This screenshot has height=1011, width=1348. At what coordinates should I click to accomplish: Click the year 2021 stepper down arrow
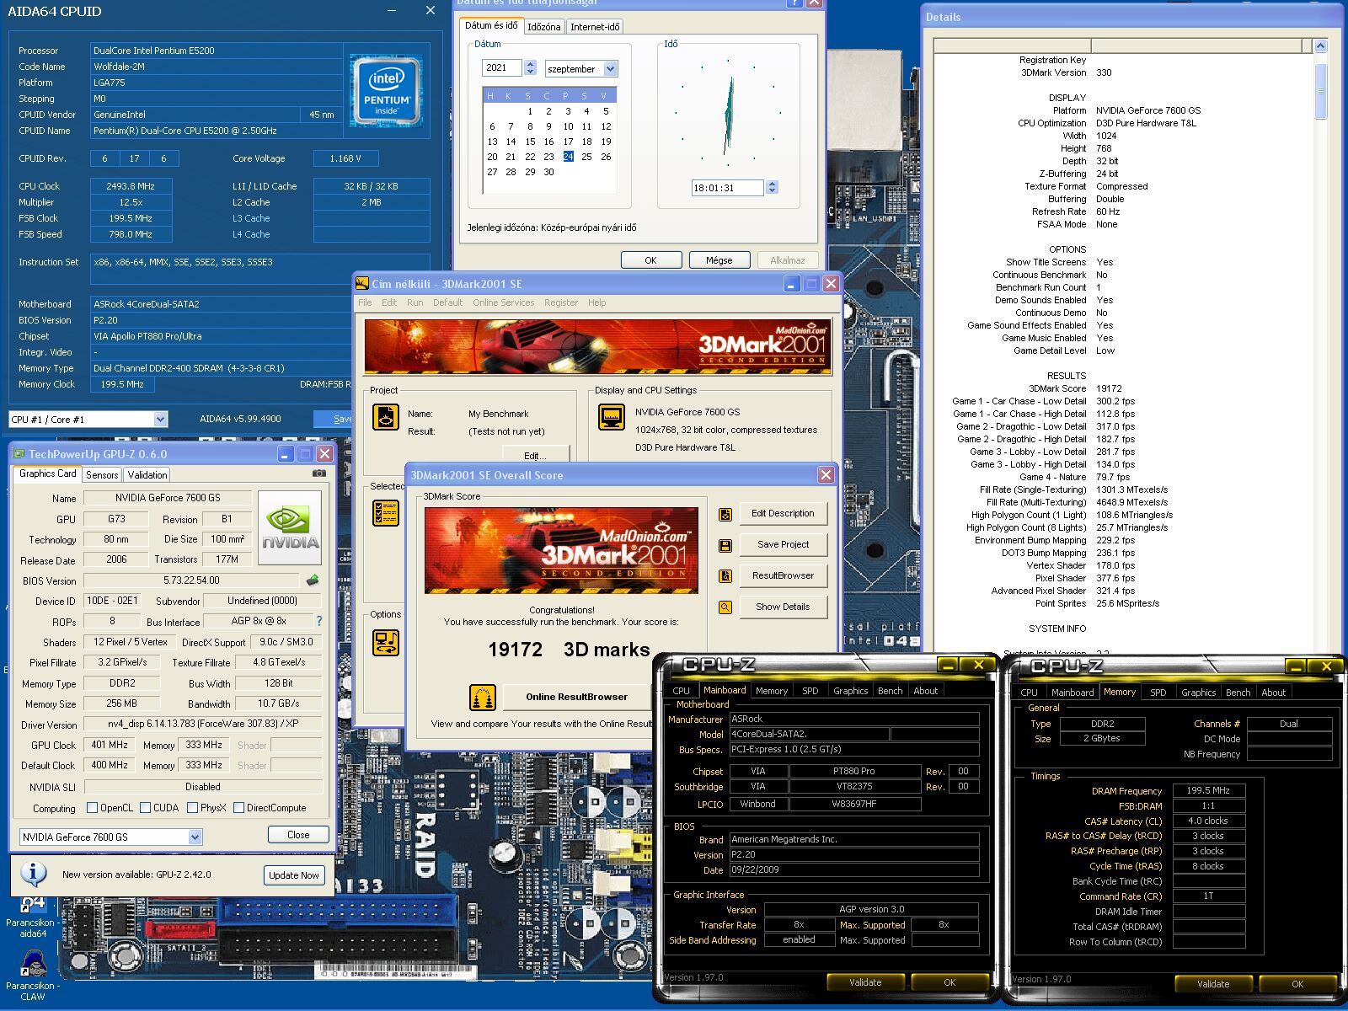pos(530,72)
